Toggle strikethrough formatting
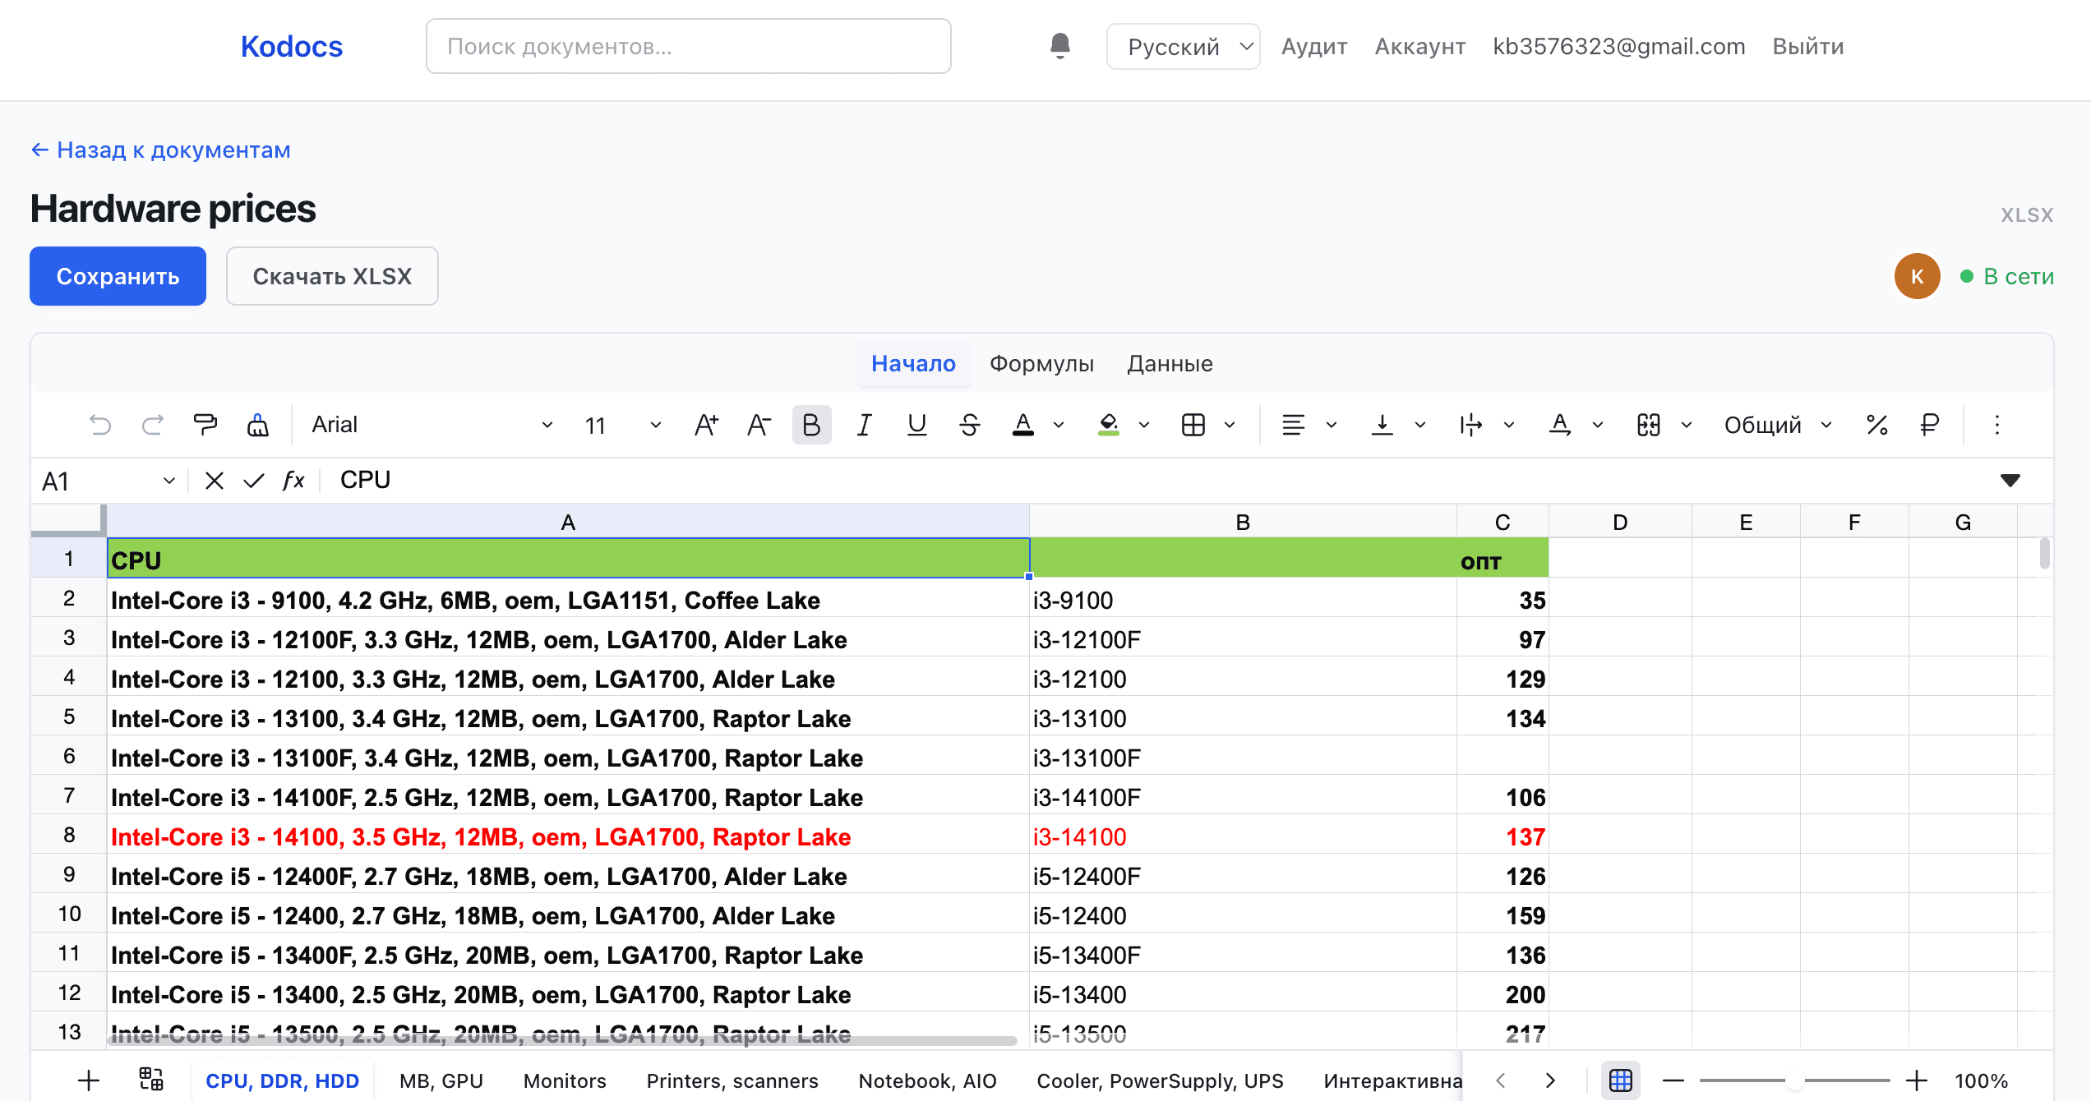2091x1101 pixels. click(x=970, y=425)
